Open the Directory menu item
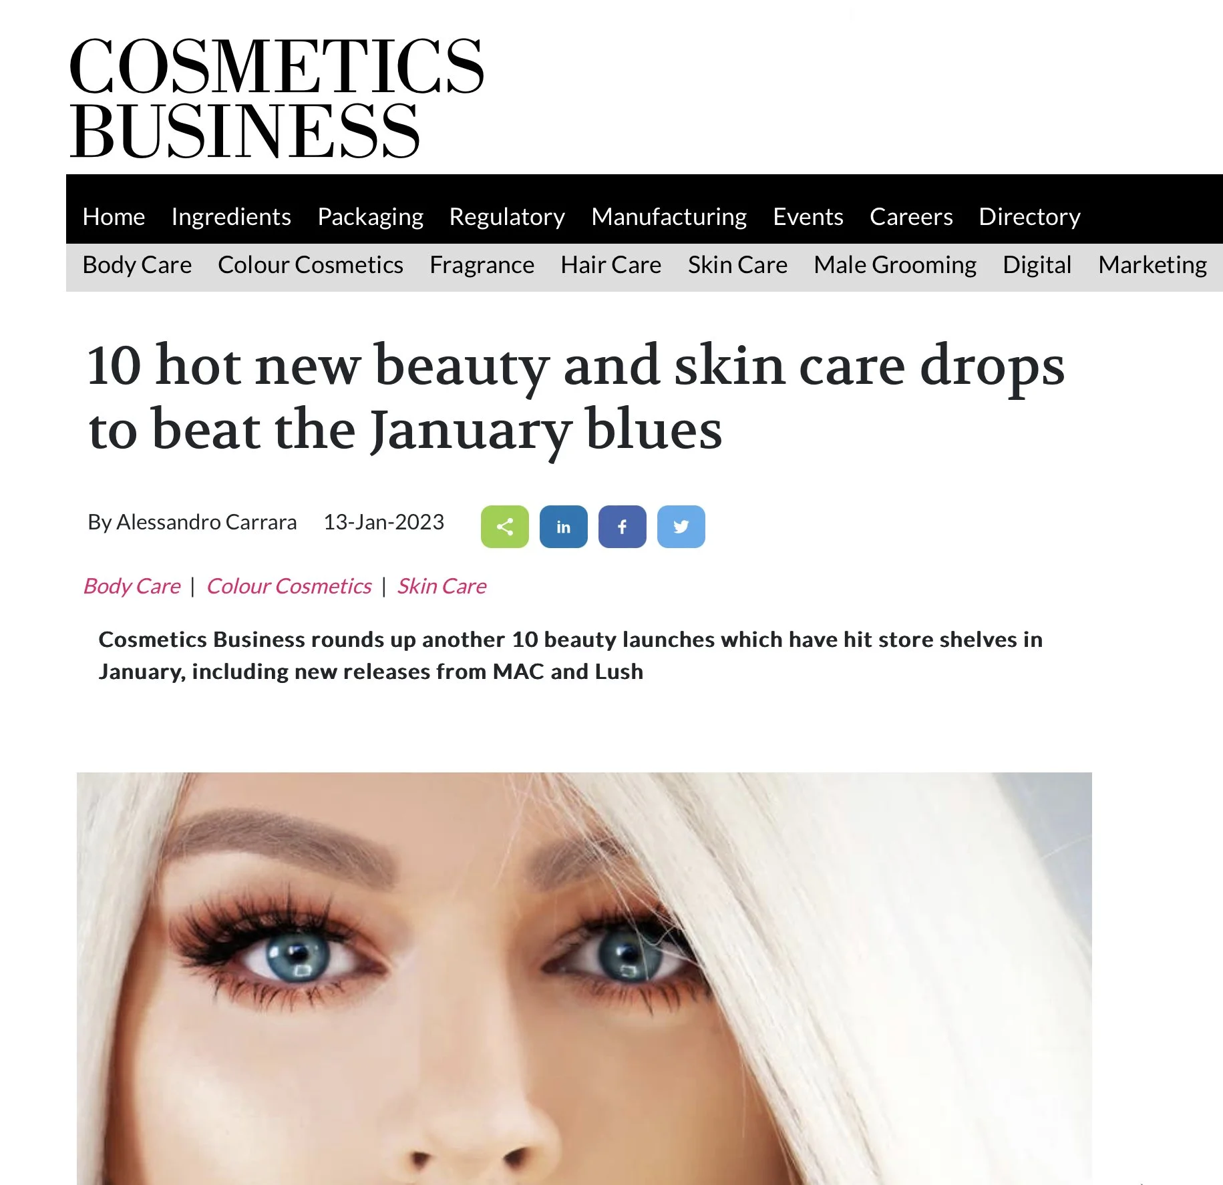This screenshot has height=1185, width=1223. pos(1029,216)
